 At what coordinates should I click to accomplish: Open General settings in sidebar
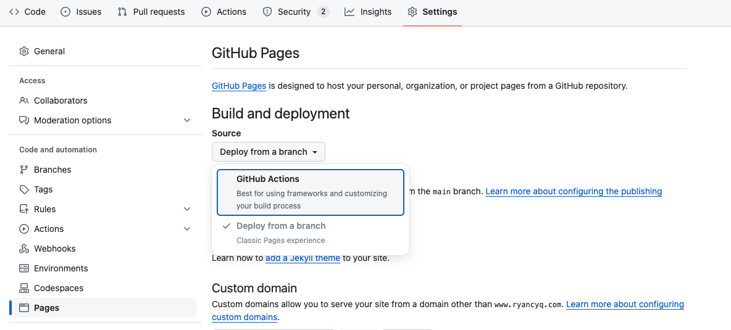(106, 51)
